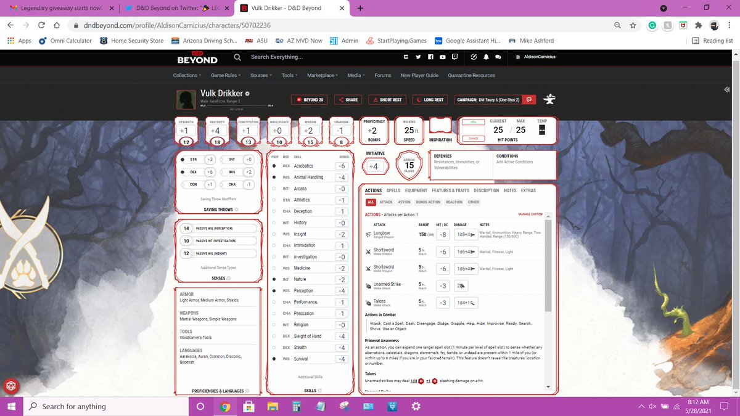Open the YouTube social icon in the header

pos(443,57)
